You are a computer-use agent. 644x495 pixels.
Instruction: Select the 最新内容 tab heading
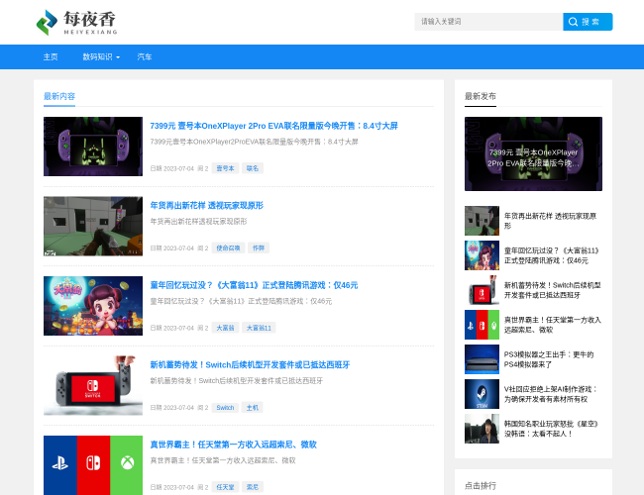coord(59,96)
